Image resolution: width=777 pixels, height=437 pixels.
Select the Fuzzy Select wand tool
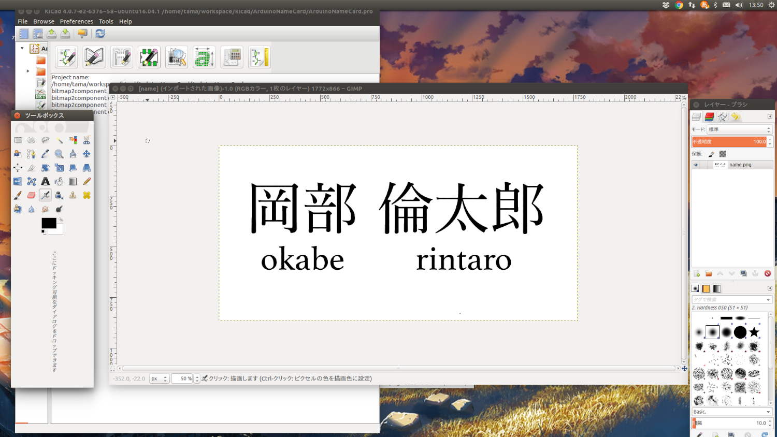[x=60, y=140]
